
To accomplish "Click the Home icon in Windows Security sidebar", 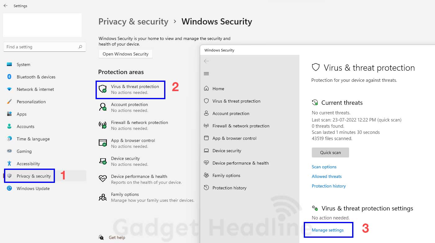I will point(206,89).
